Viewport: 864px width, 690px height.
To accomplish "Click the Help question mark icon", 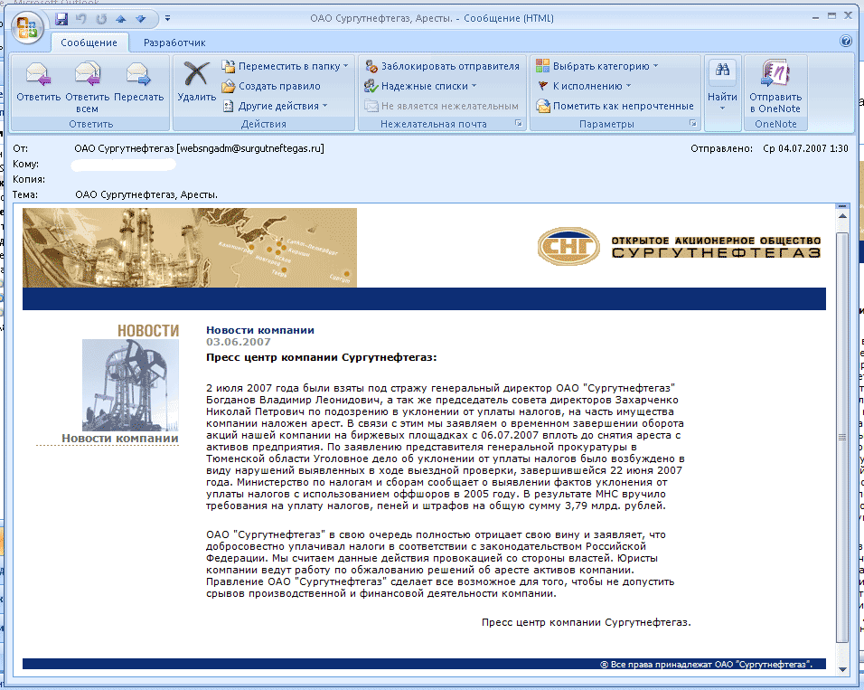I will (x=846, y=42).
